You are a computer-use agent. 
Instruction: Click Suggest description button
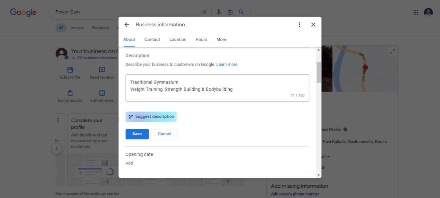click(x=151, y=117)
